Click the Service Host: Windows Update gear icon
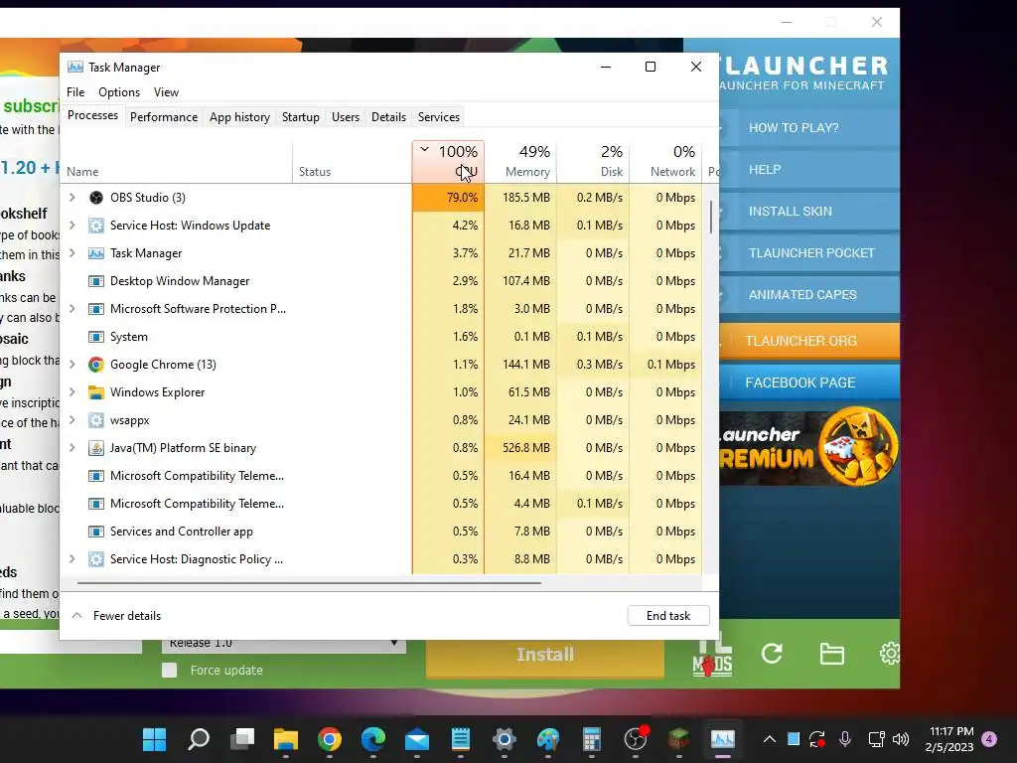This screenshot has height=763, width=1017. (x=96, y=226)
